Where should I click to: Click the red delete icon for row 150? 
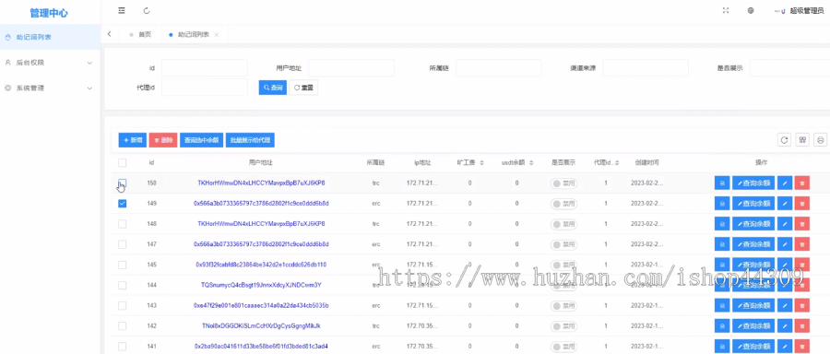(802, 183)
